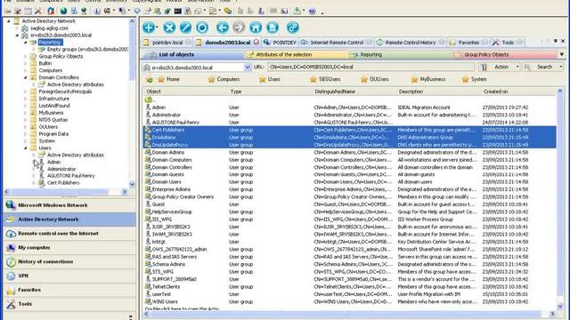
Task: Open the Tools tab in the tab bar
Action: [x=508, y=43]
